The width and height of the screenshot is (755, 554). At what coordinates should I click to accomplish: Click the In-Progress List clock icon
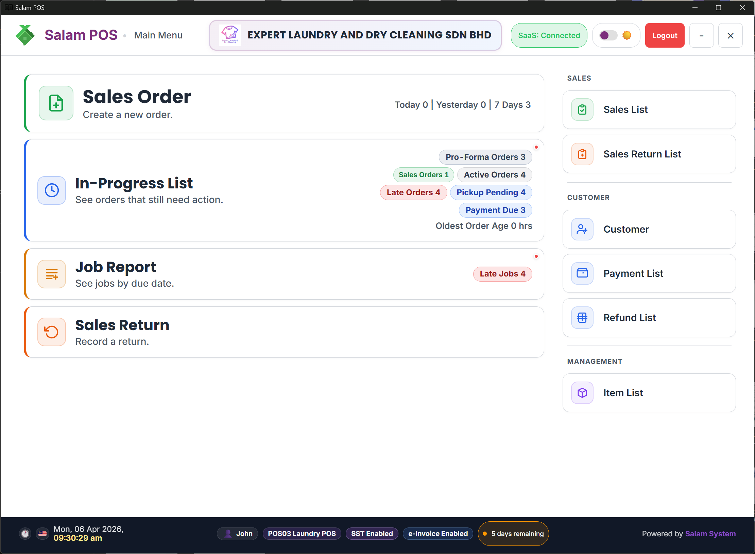tap(52, 190)
